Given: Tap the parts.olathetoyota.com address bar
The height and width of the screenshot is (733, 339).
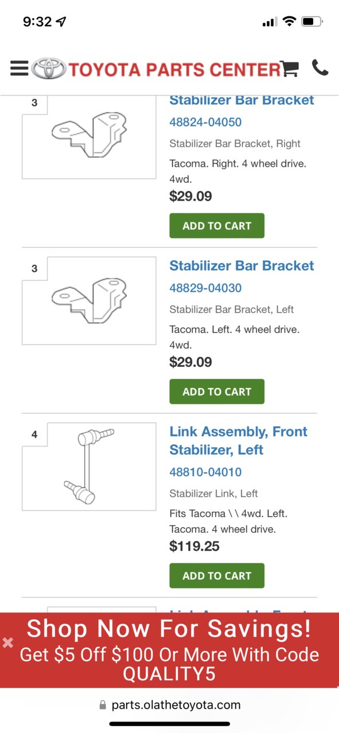Looking at the screenshot, I should pyautogui.click(x=170, y=705).
